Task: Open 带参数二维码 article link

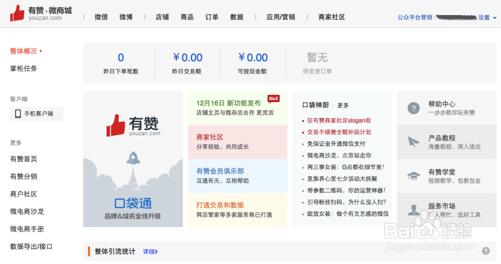Action: coord(346,190)
